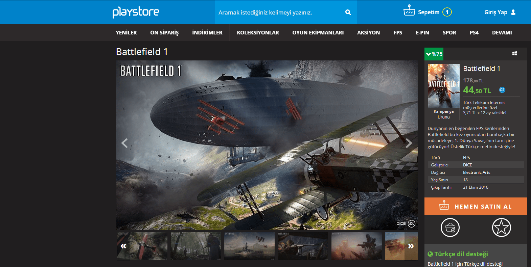
Task: Select the red biplane wing thumbnail
Action: (142, 246)
